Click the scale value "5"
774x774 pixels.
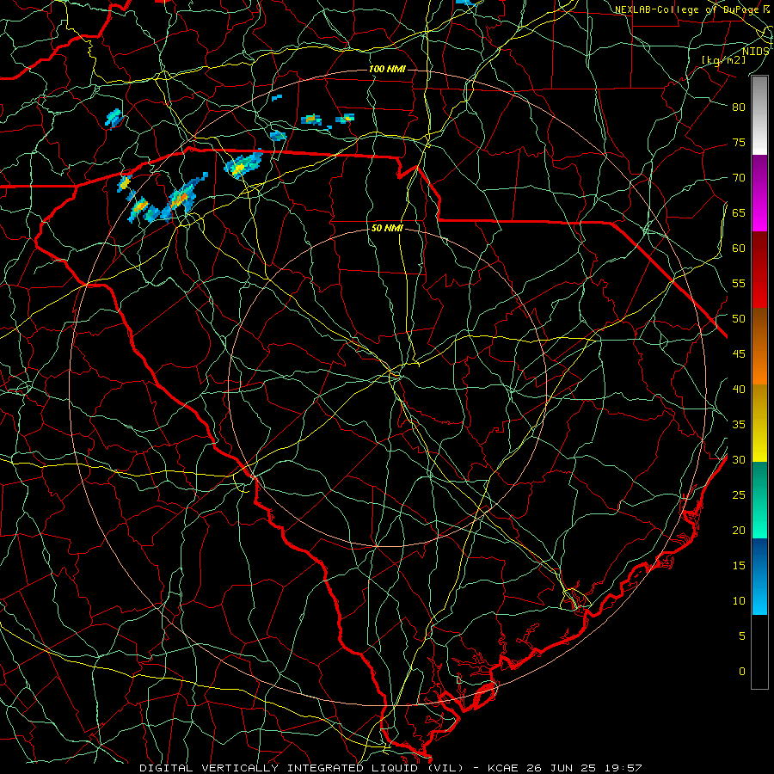742,636
